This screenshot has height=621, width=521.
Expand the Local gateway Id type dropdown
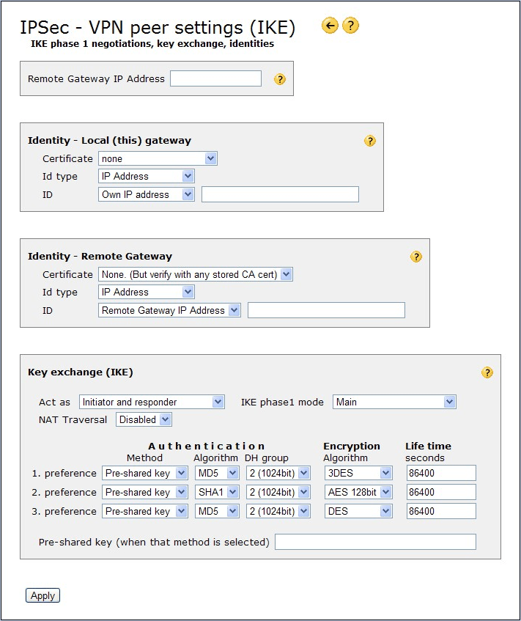pos(146,176)
